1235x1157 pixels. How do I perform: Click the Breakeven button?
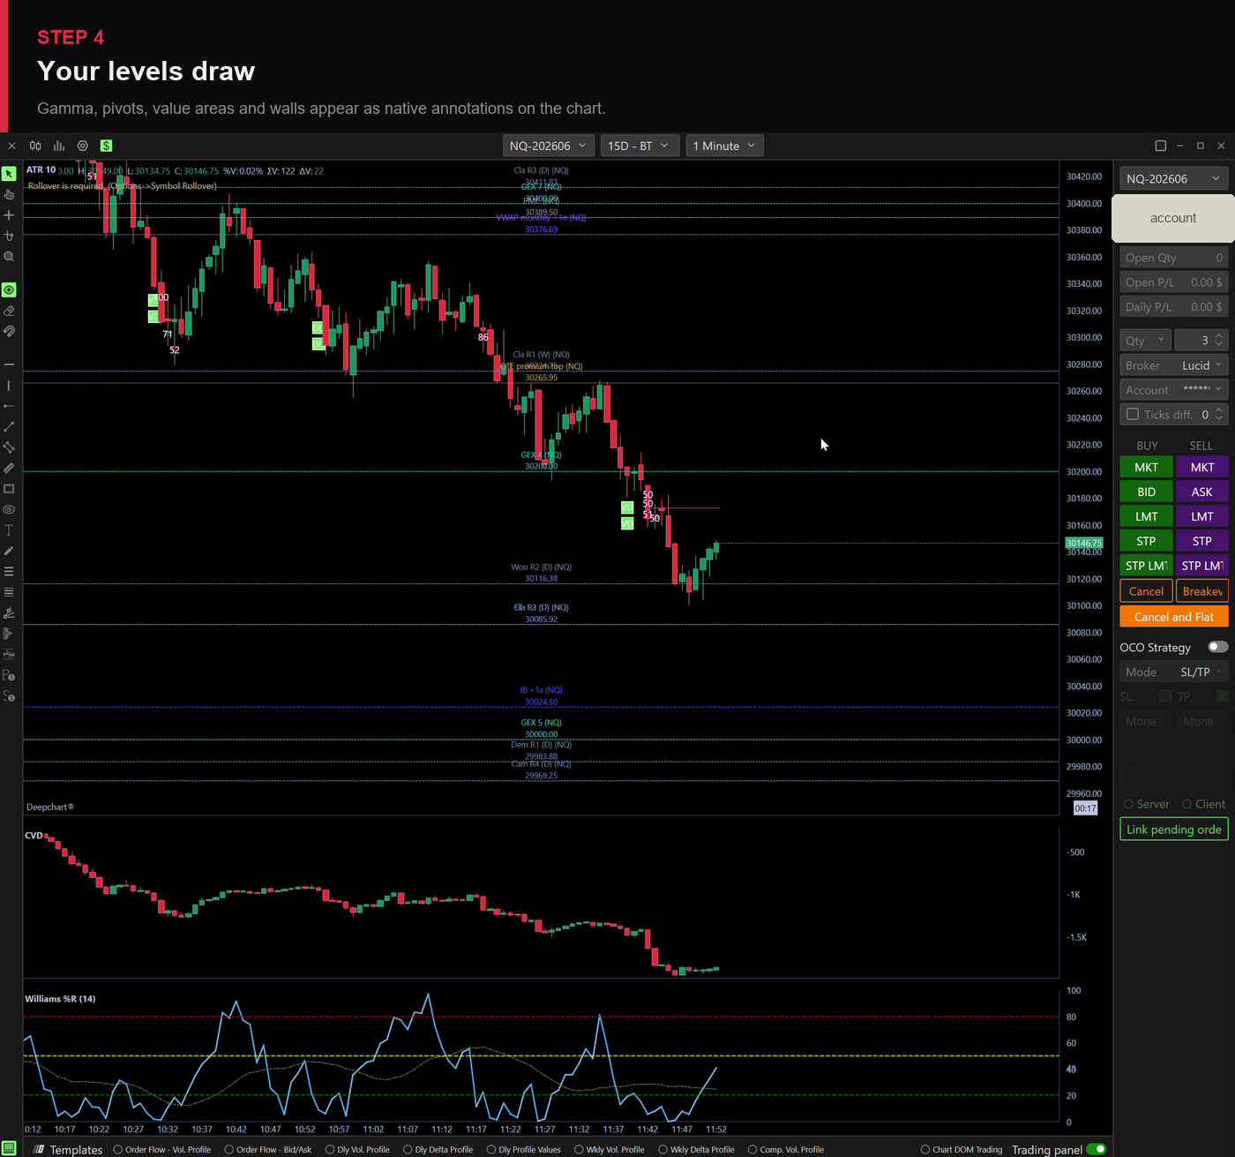pyautogui.click(x=1201, y=591)
